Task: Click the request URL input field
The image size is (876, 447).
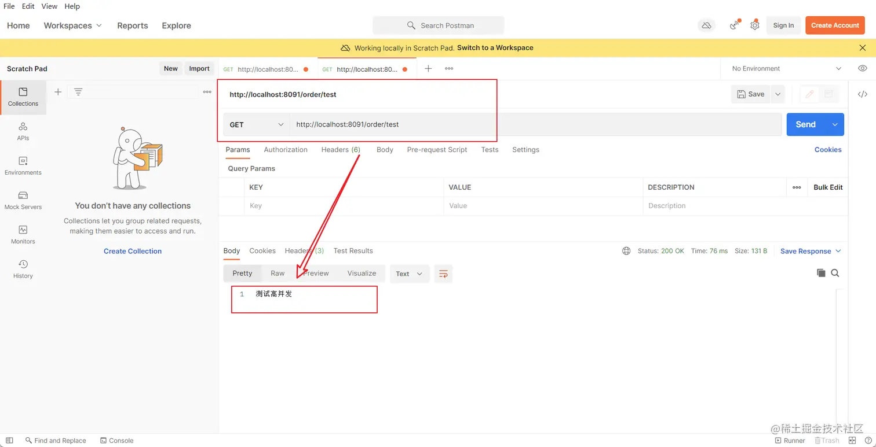Action: tap(536, 124)
